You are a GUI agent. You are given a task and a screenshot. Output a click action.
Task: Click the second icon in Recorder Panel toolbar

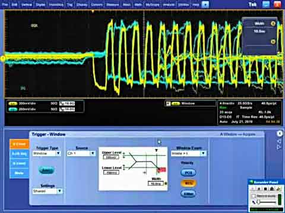[x=259, y=189]
